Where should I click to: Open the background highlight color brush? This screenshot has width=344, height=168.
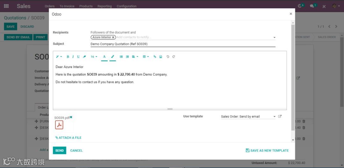[x=112, y=57]
